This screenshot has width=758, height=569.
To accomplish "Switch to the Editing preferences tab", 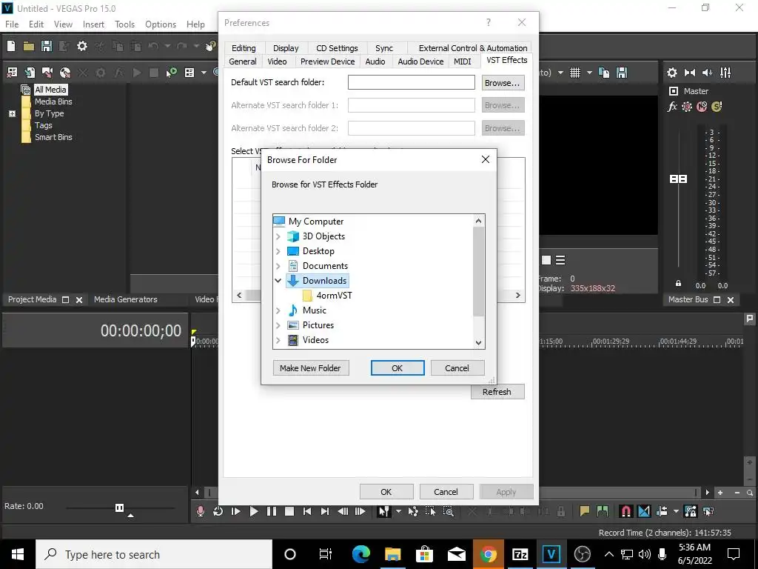I will [x=244, y=48].
